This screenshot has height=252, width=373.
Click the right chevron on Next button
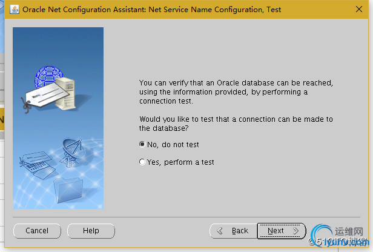295,231
